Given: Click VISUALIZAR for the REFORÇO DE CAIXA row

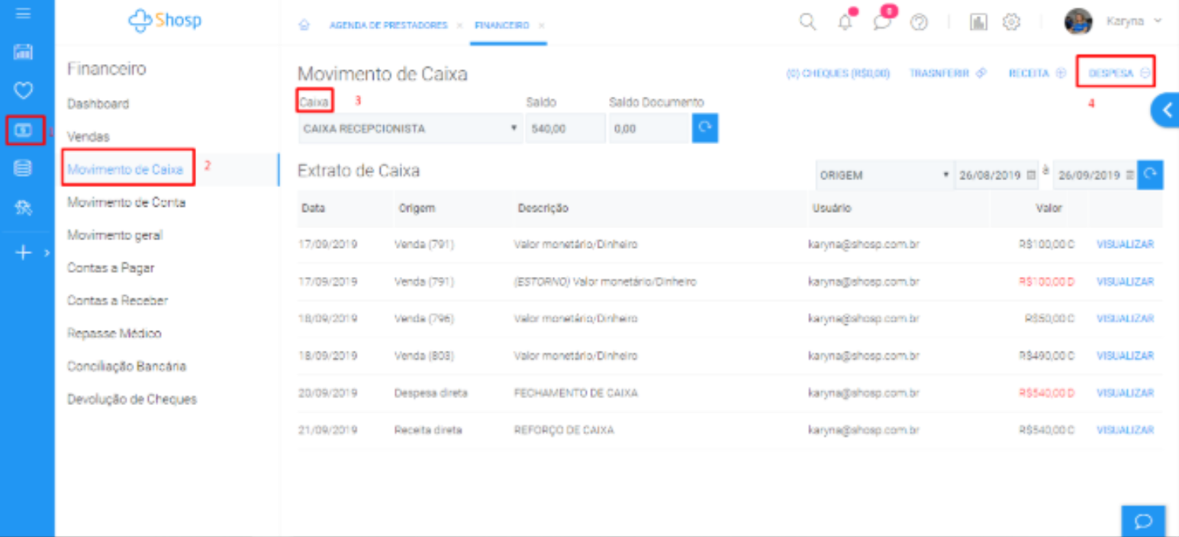Looking at the screenshot, I should [x=1124, y=430].
